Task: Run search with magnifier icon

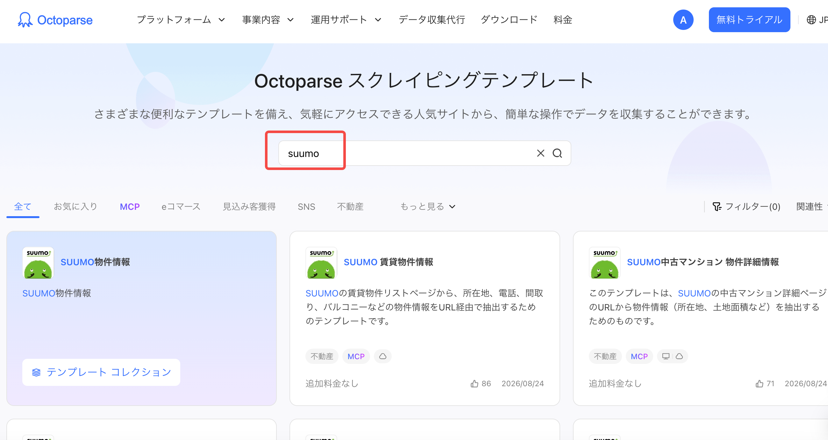Action: 557,153
